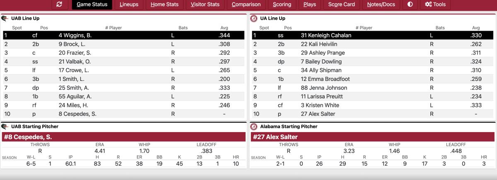The width and height of the screenshot is (497, 180).
Task: Click UAB logo beside Starting Pitcher heading
Action: tap(5, 126)
